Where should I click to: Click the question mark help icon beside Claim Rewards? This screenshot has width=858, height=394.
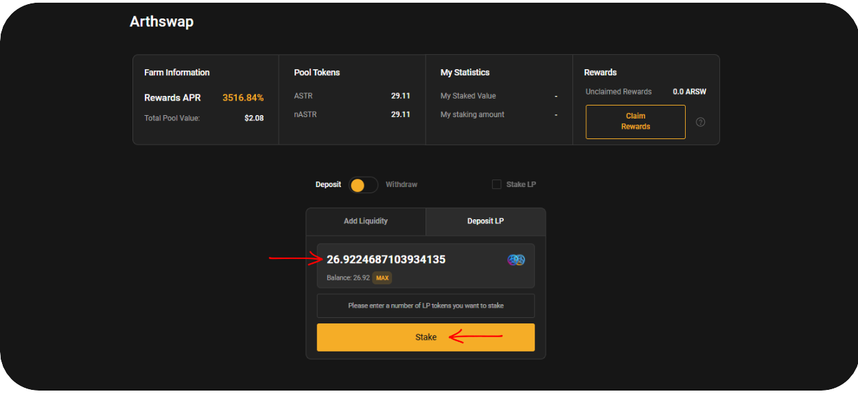pos(700,122)
